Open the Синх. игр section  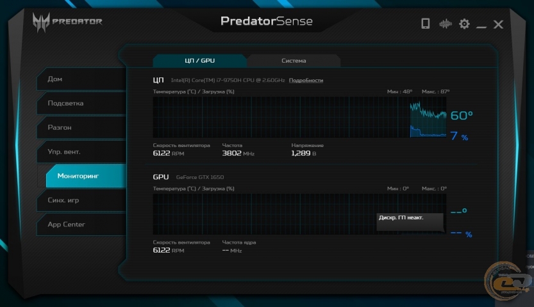coord(81,200)
